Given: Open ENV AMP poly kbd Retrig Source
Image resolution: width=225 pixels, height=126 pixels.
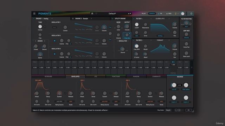Looking at the screenshot, I should [x=59, y=101].
